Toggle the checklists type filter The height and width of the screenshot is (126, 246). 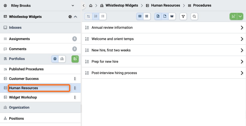pyautogui.click(x=103, y=16)
